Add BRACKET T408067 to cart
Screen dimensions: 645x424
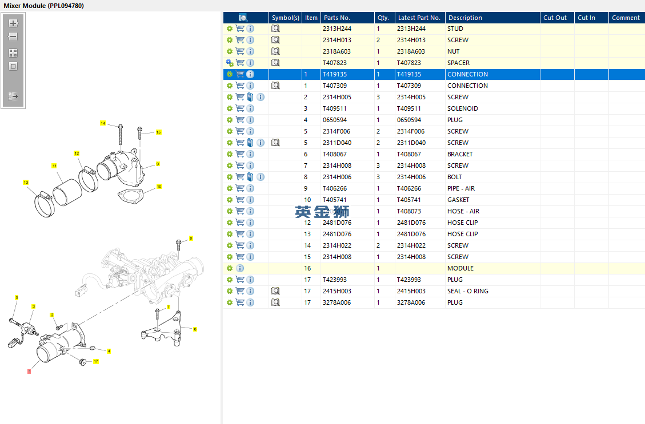(x=240, y=154)
